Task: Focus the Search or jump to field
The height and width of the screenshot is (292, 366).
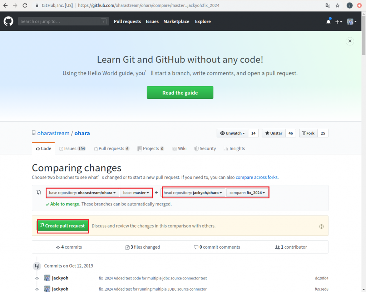Action: click(64, 21)
